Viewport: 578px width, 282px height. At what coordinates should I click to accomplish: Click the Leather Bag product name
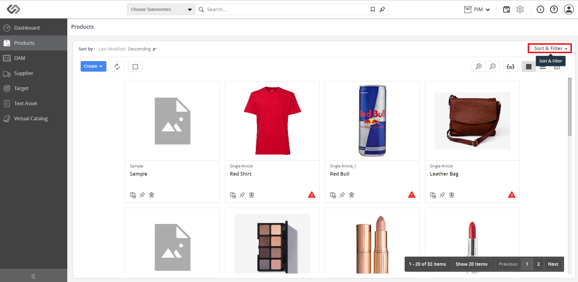tap(444, 174)
